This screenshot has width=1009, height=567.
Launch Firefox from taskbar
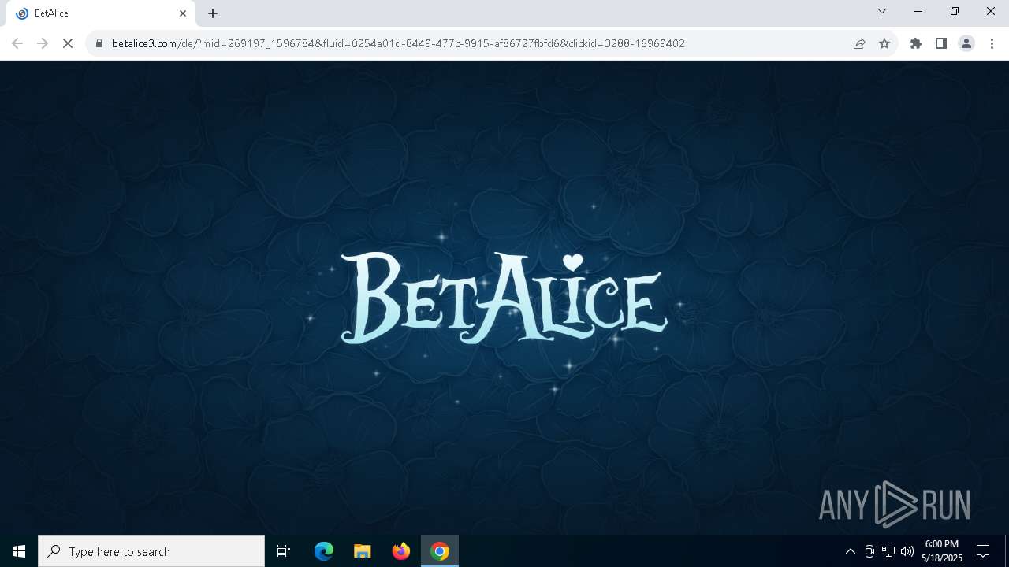pos(401,551)
